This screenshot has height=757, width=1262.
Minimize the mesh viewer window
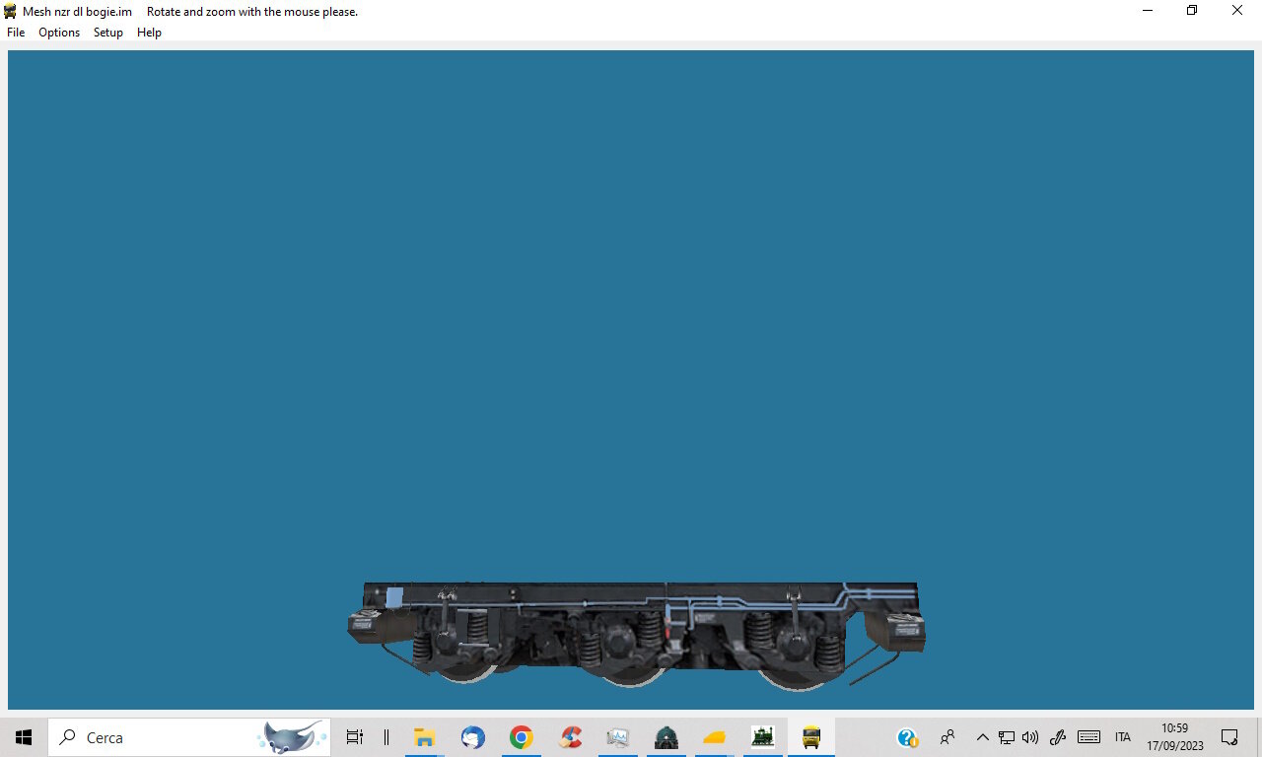point(1148,11)
